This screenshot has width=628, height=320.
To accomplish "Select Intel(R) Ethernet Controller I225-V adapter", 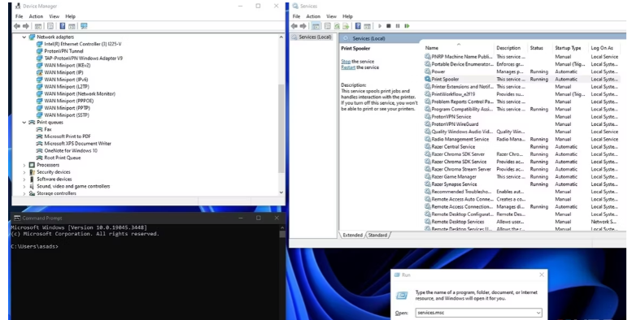I will [x=79, y=44].
